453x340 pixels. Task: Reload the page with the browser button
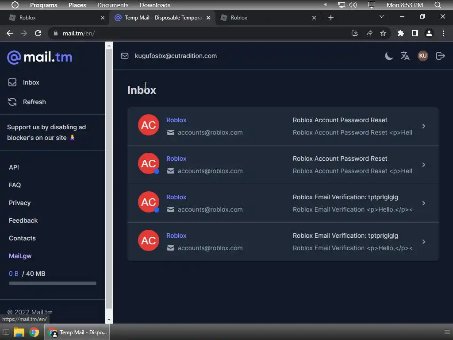coord(38,33)
